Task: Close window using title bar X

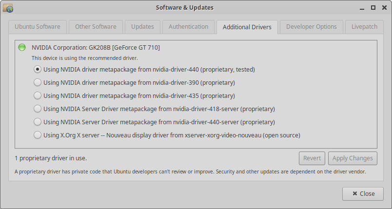Action: (x=385, y=8)
